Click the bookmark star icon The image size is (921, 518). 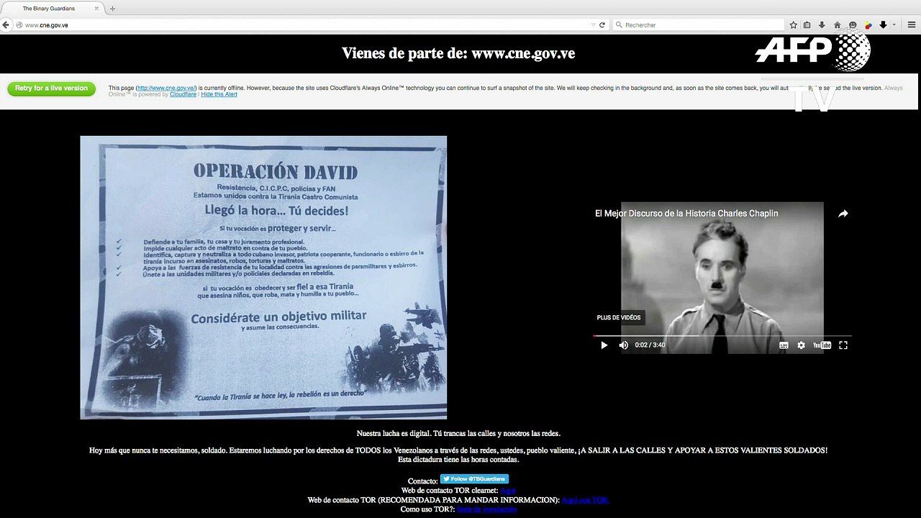(x=794, y=24)
